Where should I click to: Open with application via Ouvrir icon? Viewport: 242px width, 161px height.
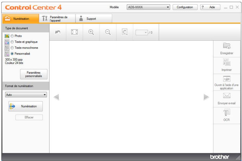[x=227, y=79]
